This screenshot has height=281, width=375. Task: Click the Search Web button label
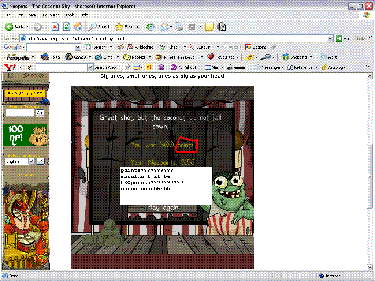(x=105, y=67)
